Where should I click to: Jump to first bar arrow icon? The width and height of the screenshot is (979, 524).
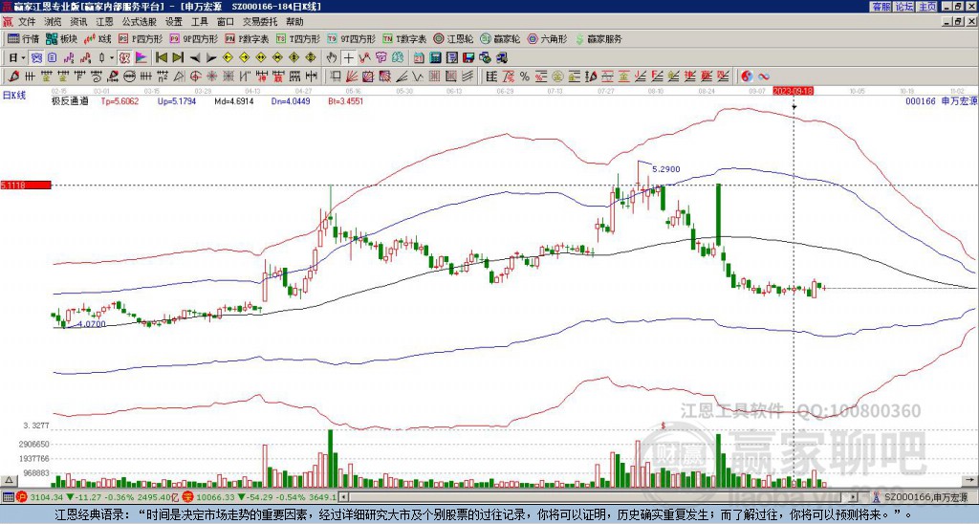pos(161,57)
